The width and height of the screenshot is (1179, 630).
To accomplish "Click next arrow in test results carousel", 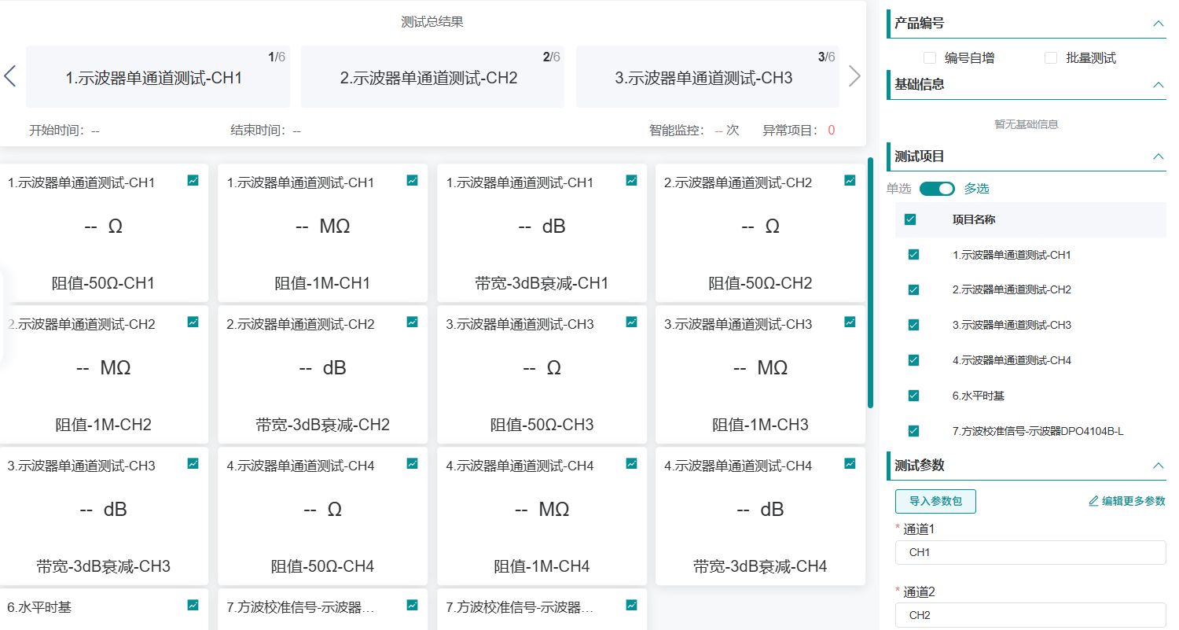I will [x=855, y=76].
